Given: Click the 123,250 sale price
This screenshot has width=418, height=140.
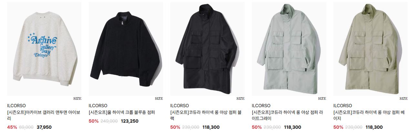Looking at the screenshot, I should pos(130,121).
